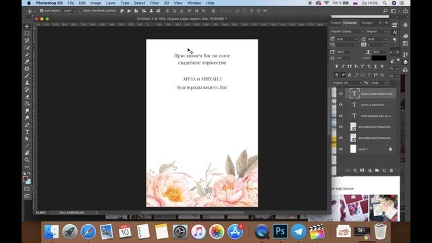This screenshot has width=432, height=243.
Task: Open the Character panel icon in side dock
Action: click(x=394, y=32)
